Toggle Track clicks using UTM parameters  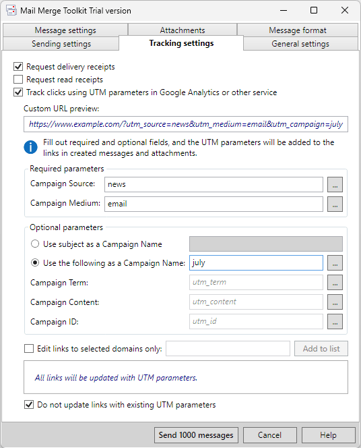click(18, 92)
